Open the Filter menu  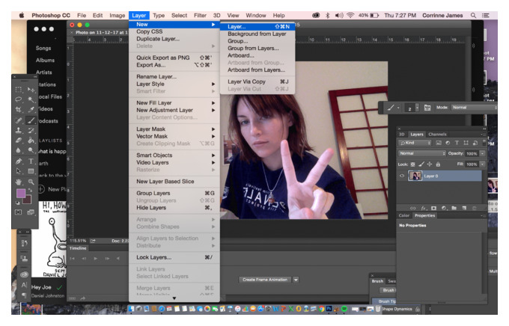tap(200, 15)
